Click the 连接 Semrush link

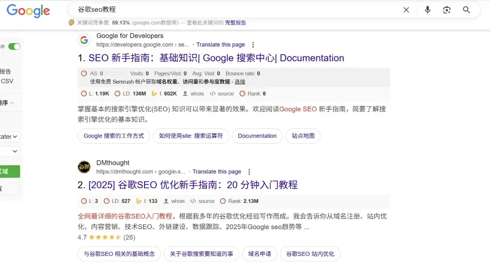click(x=240, y=81)
